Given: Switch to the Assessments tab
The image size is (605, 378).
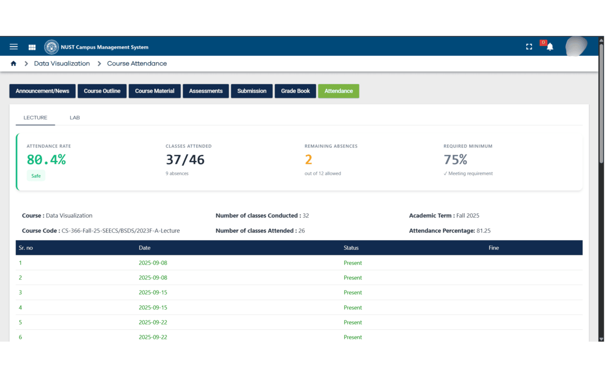Looking at the screenshot, I should [x=206, y=91].
